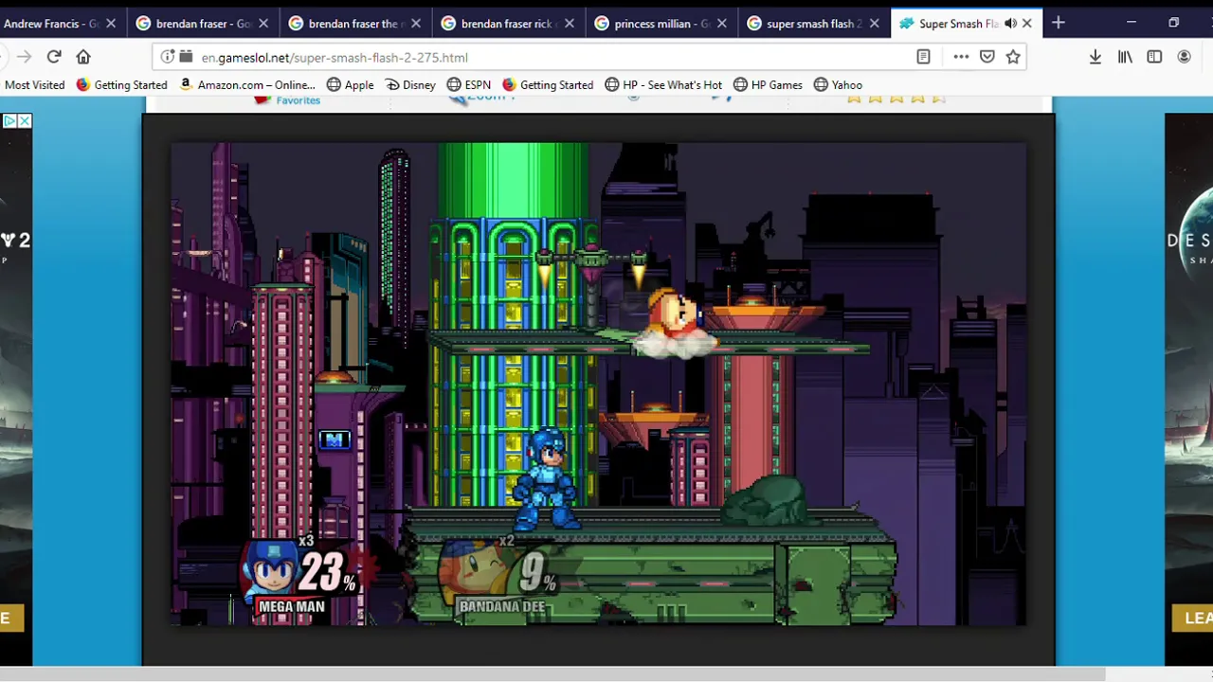Close the 'brendan fraser rick' tab
The height and width of the screenshot is (682, 1213).
click(x=569, y=24)
